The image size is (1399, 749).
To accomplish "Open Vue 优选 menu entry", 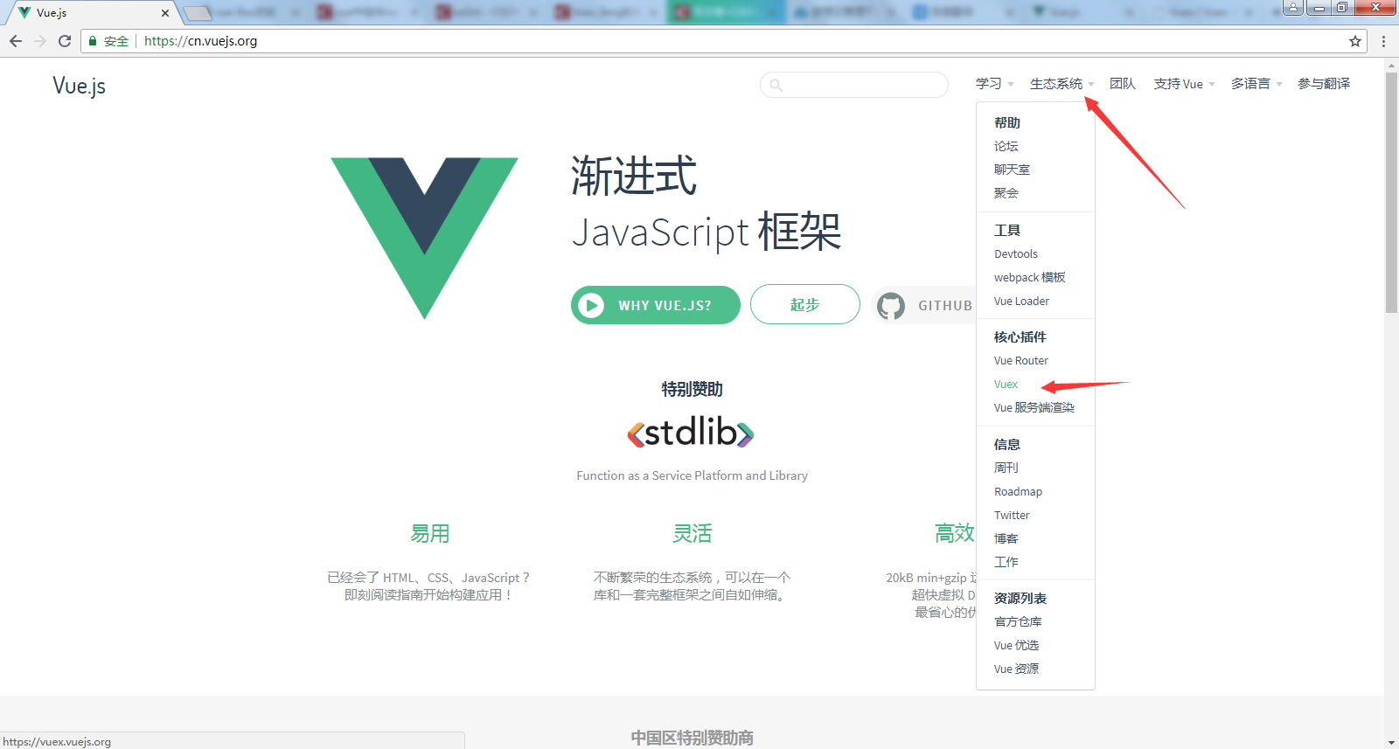I will (1016, 646).
